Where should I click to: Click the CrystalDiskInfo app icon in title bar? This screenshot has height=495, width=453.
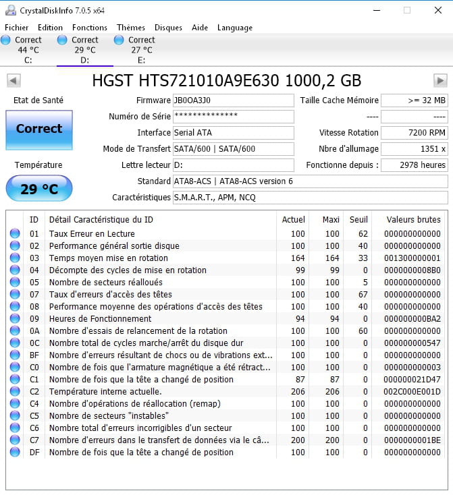point(9,10)
